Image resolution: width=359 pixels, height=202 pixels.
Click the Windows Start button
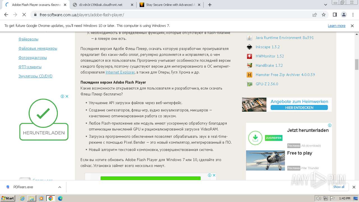(x=8, y=198)
